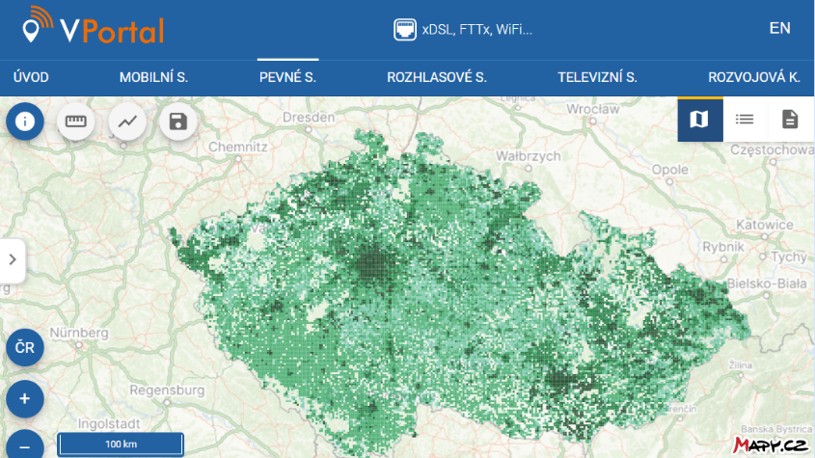815x458 pixels.
Task: Zoom in with the plus button
Action: 25,398
